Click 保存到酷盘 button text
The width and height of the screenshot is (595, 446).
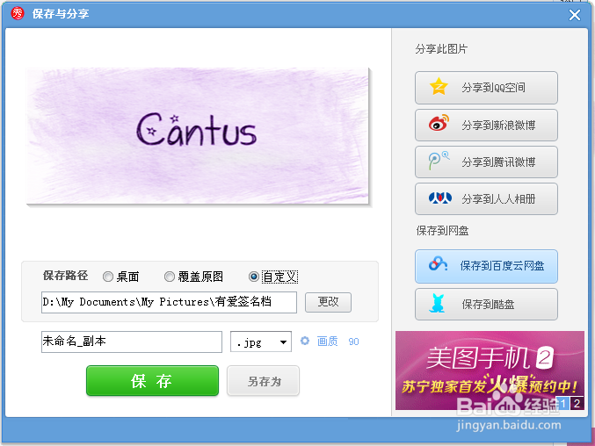pyautogui.click(x=488, y=305)
